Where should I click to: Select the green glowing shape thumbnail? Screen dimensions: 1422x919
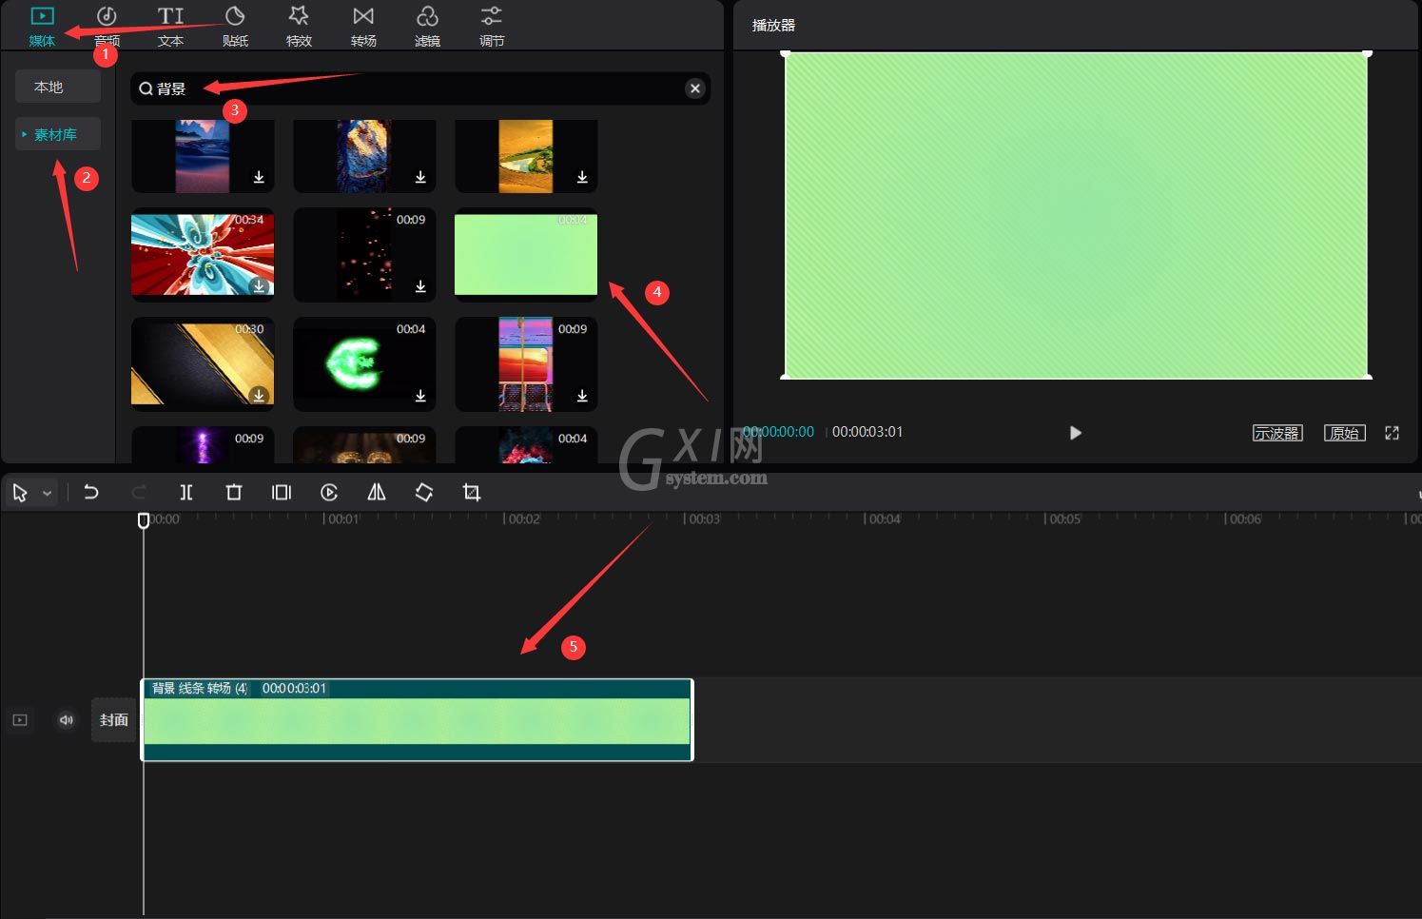[364, 363]
